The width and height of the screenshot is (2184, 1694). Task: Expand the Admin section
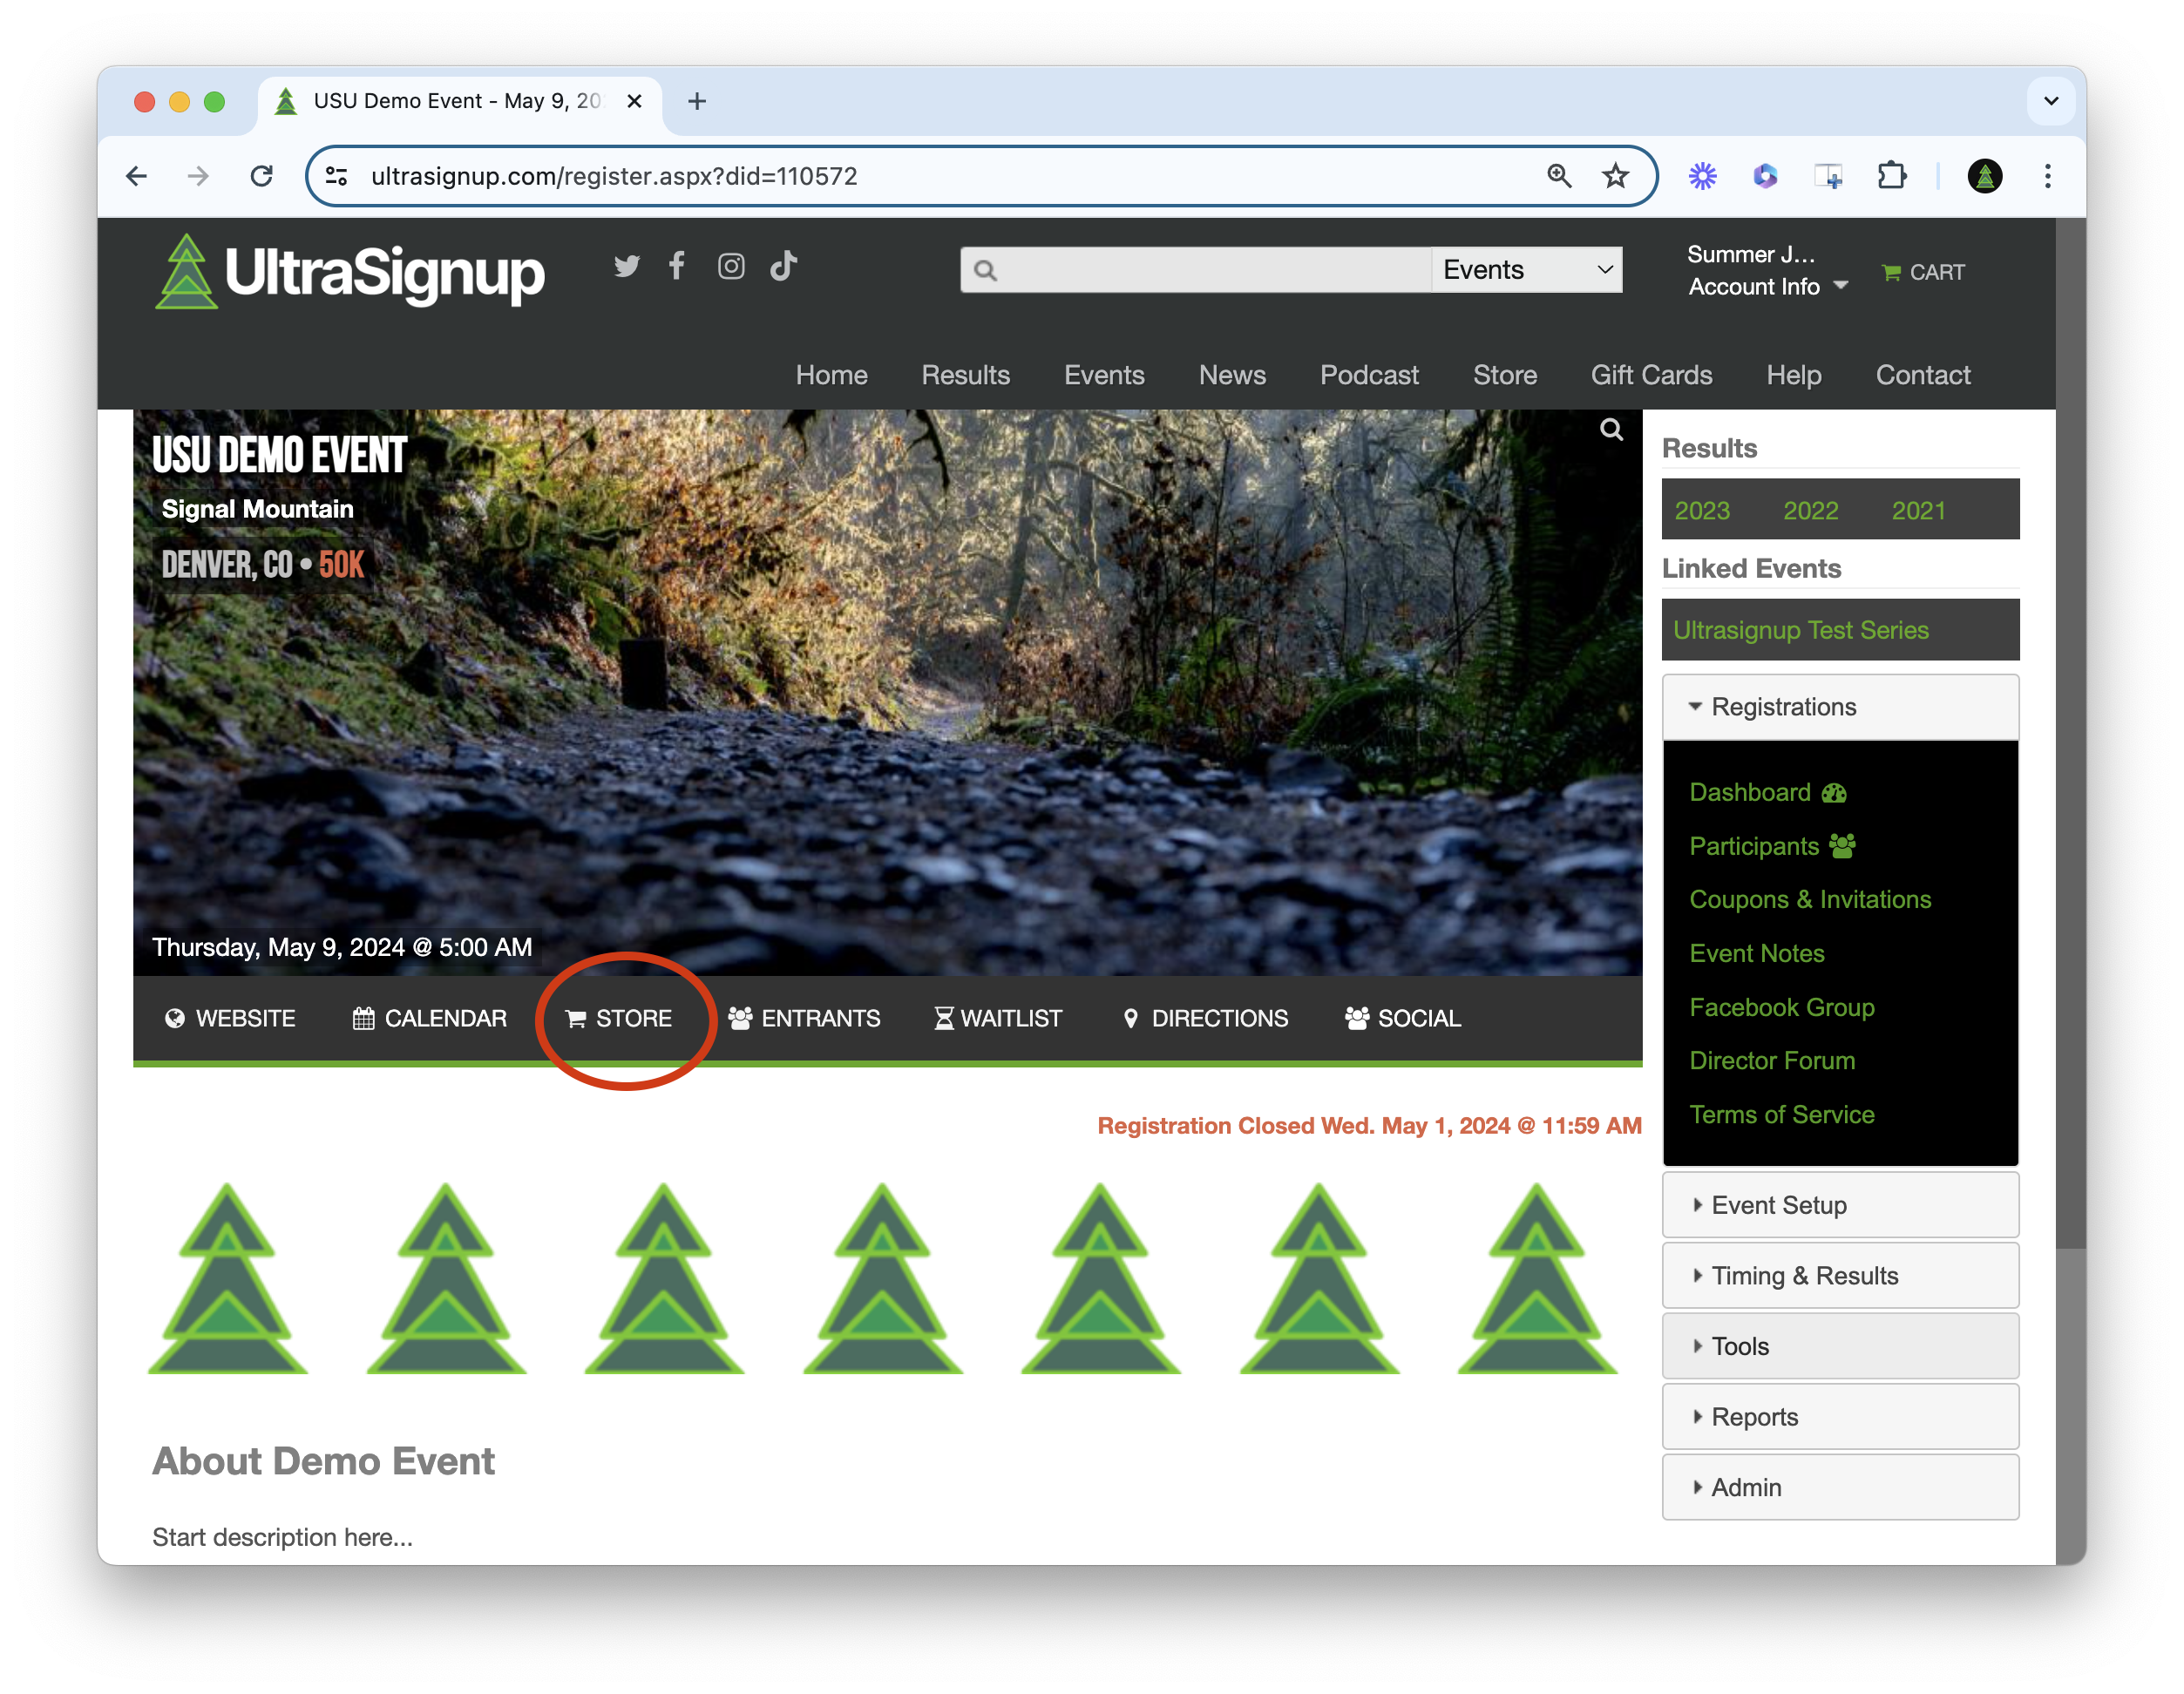(x=1840, y=1487)
